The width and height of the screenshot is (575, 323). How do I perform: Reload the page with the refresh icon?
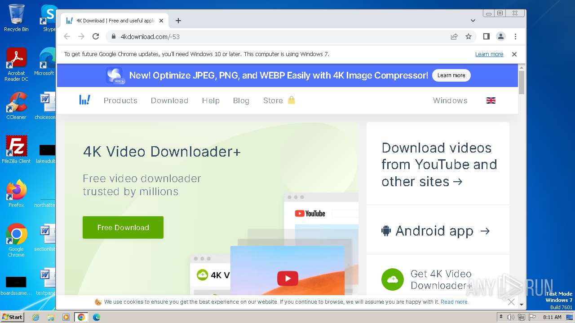(96, 36)
